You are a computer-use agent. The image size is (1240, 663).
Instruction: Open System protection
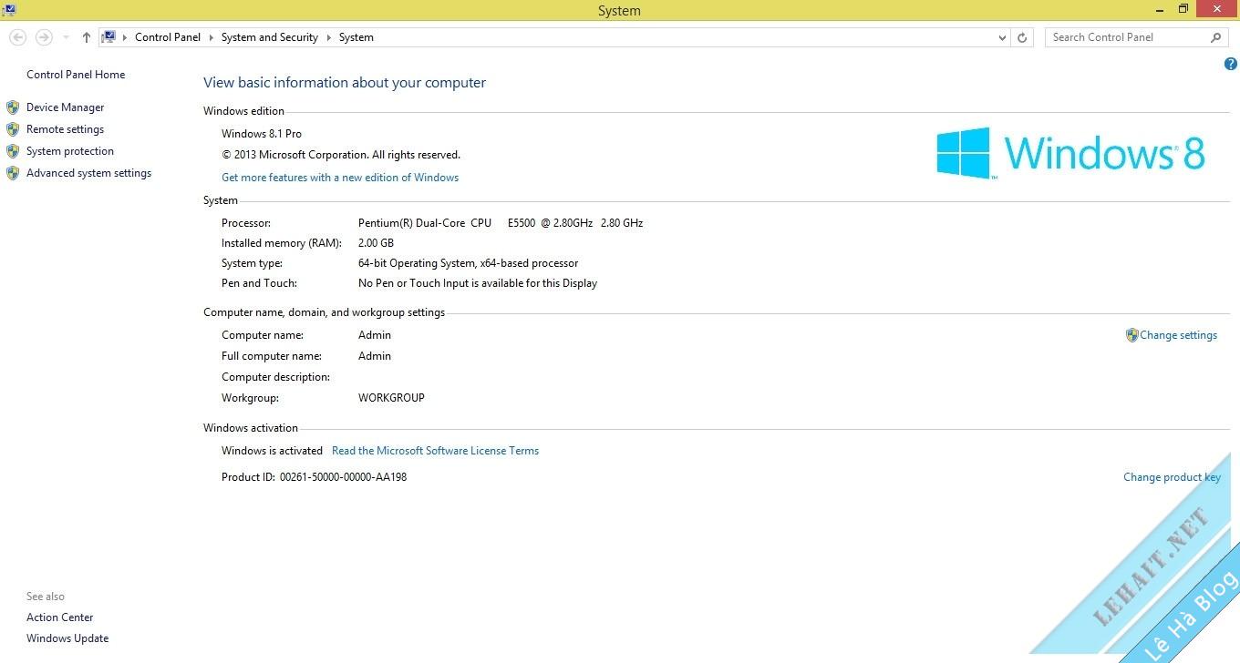70,151
